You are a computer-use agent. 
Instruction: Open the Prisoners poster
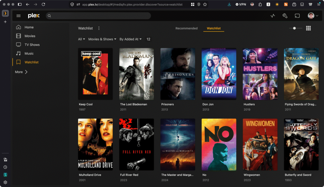(x=178, y=74)
